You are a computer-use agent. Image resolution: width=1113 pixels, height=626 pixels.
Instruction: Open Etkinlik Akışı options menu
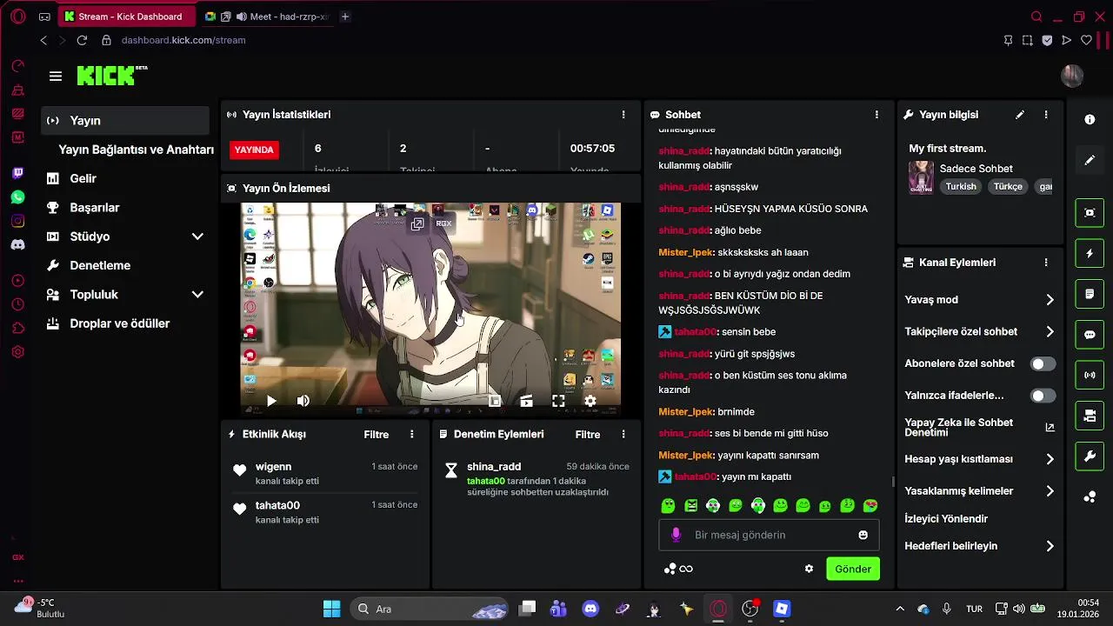(x=412, y=434)
